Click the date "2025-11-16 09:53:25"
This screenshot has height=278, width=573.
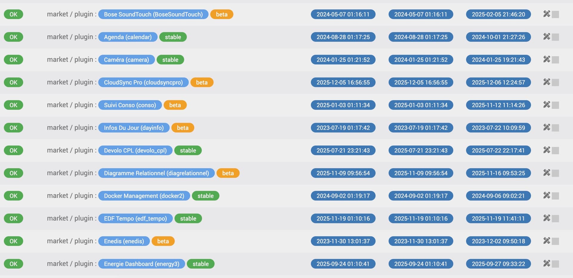[x=498, y=173]
